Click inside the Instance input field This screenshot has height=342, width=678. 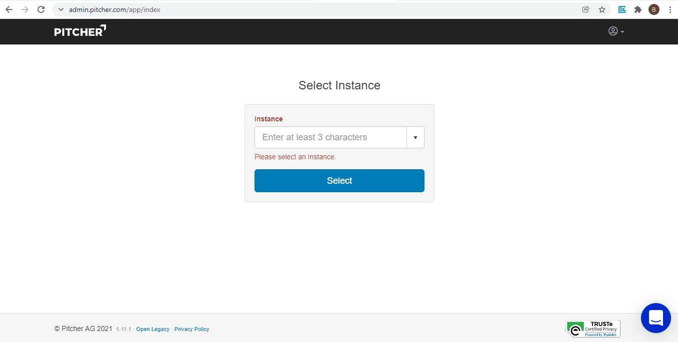click(330, 137)
